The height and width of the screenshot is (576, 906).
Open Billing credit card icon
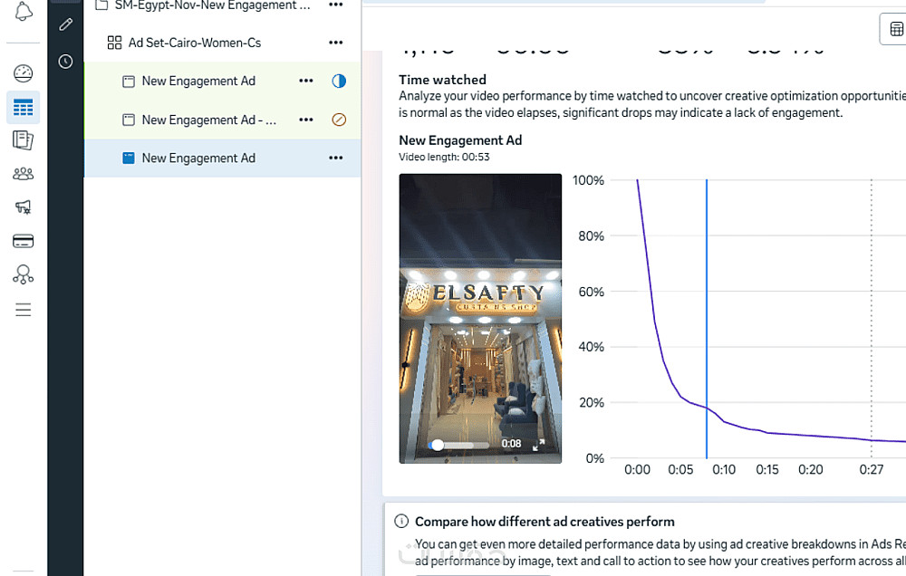tap(24, 241)
